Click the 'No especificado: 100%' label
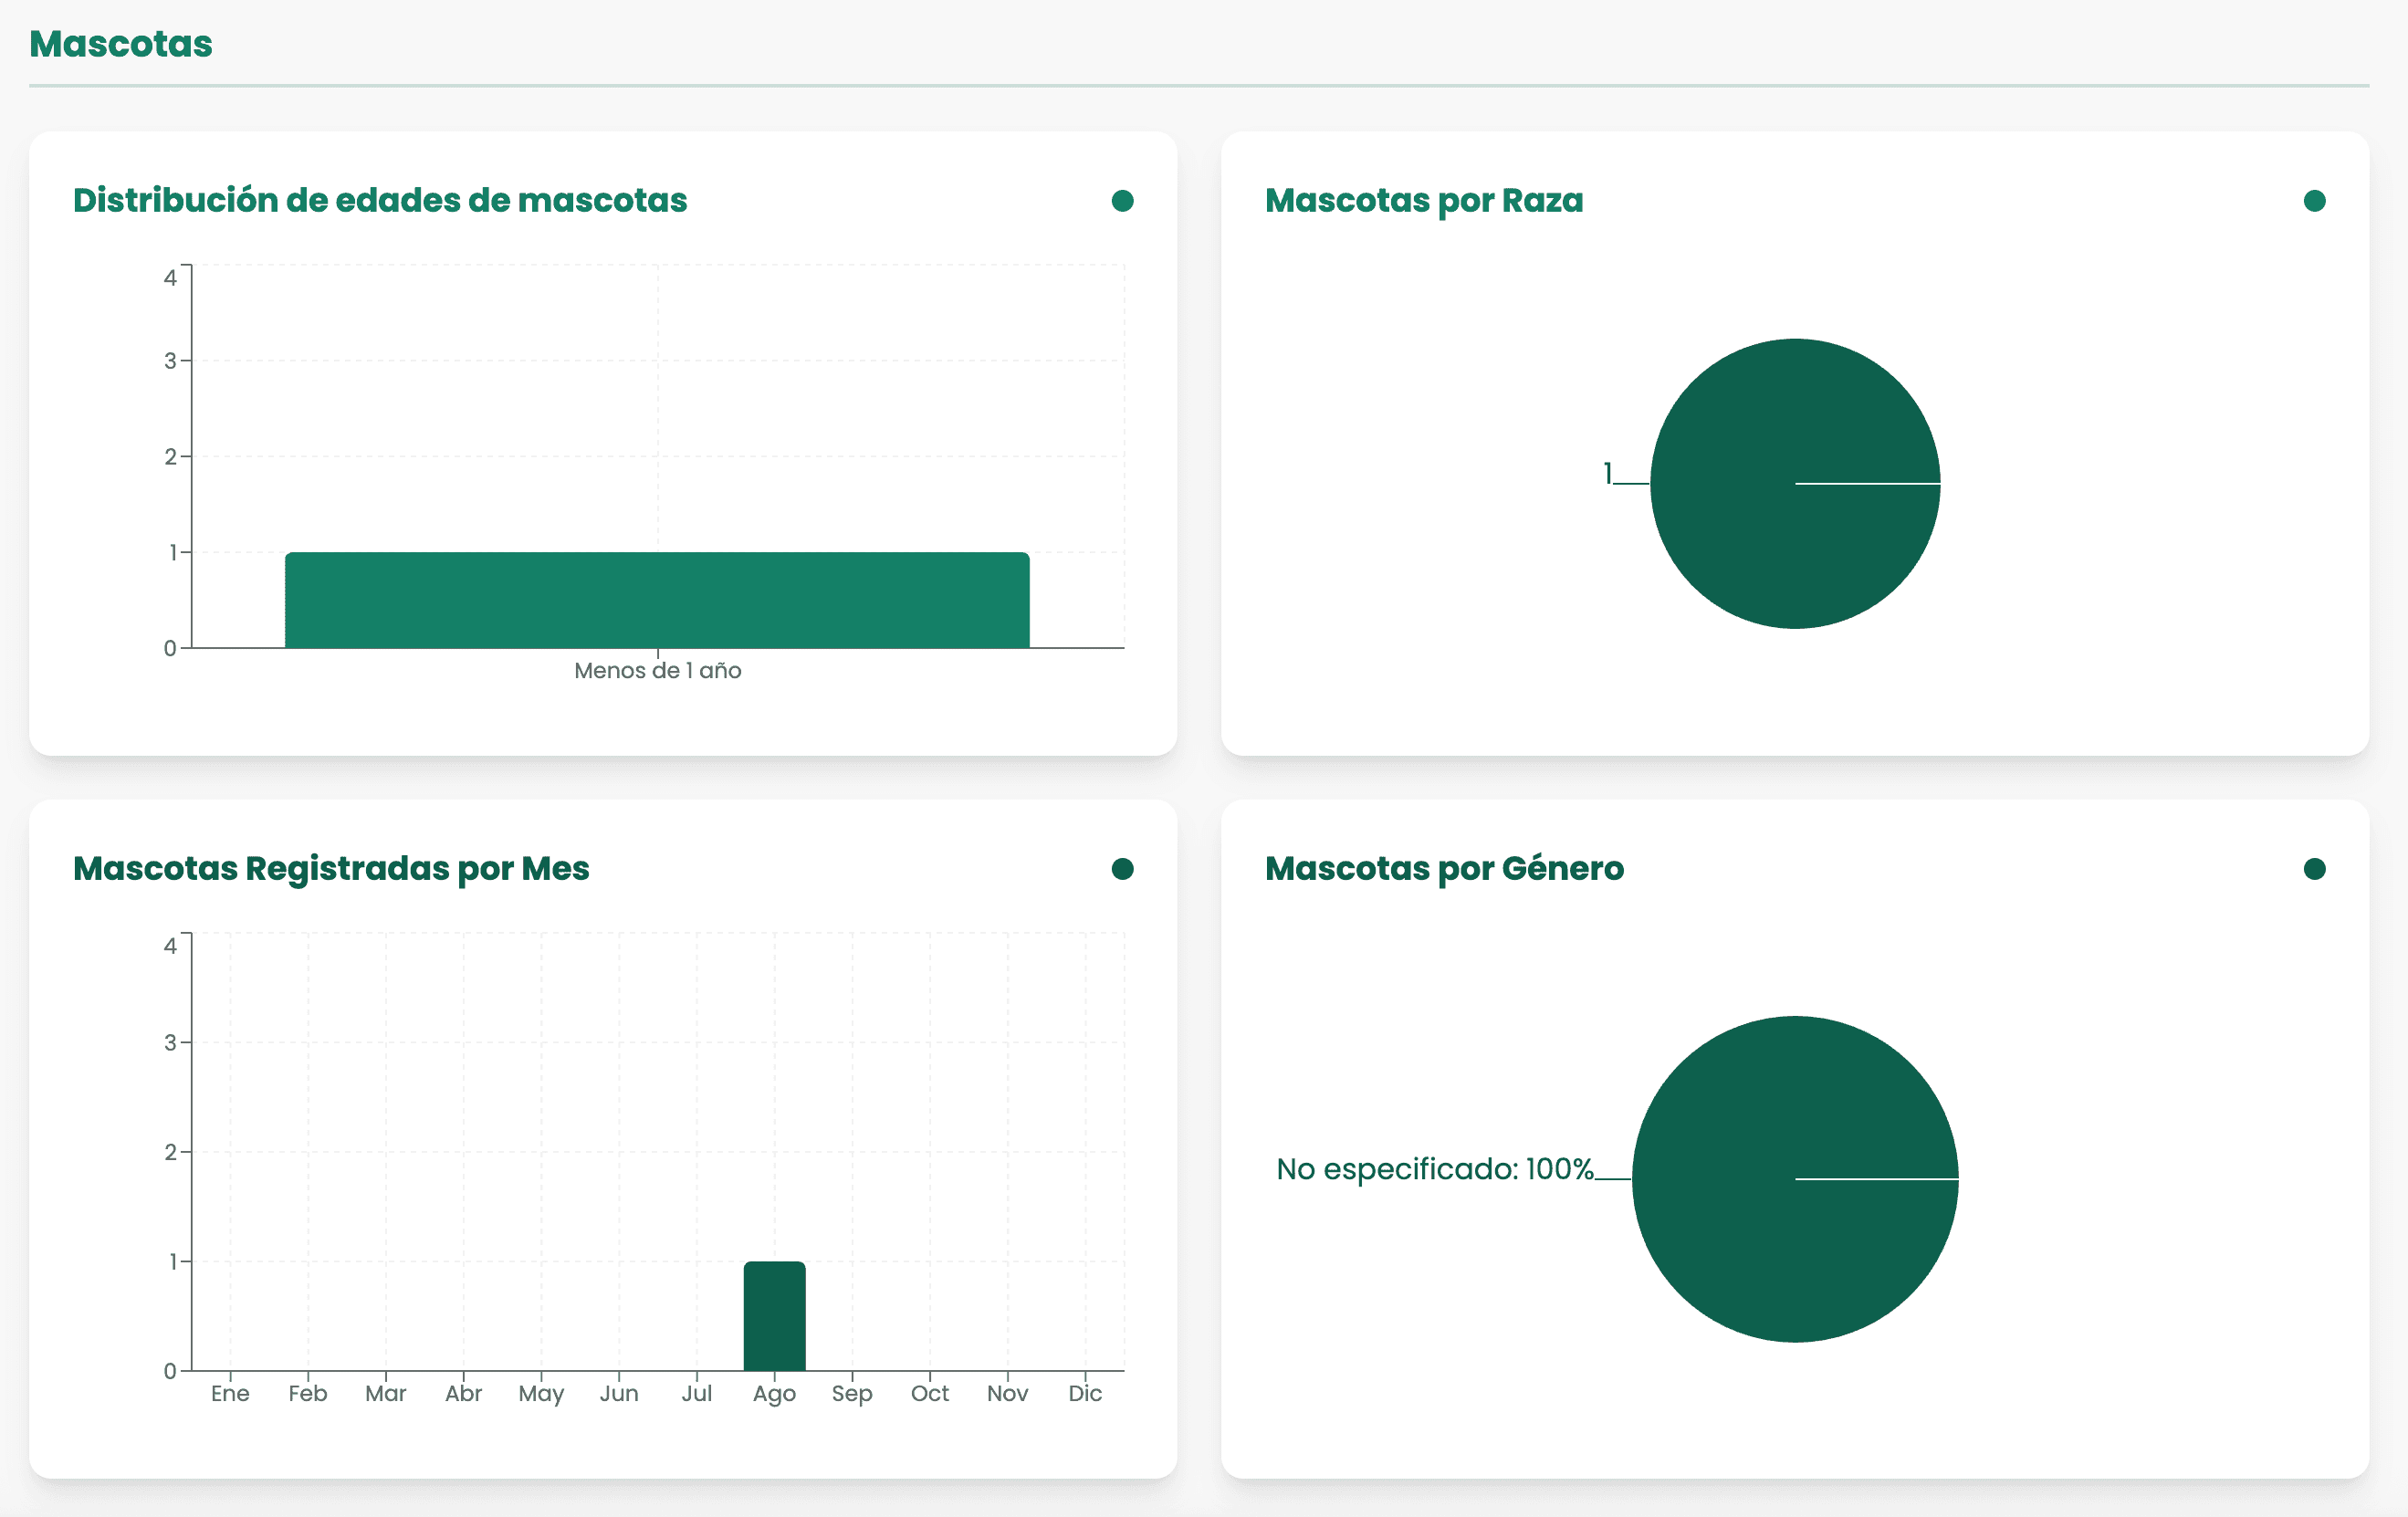 1434,1169
